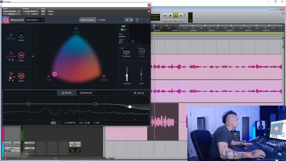
Task: Select previous L. Chamber reverb type
Action: click(9, 80)
